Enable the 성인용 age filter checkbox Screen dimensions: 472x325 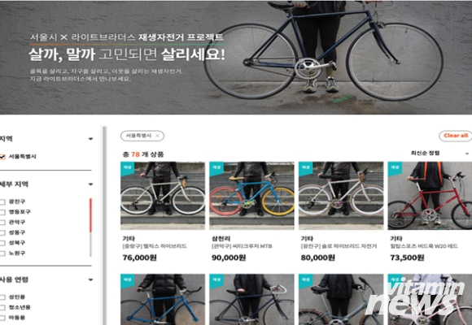(x=2, y=297)
